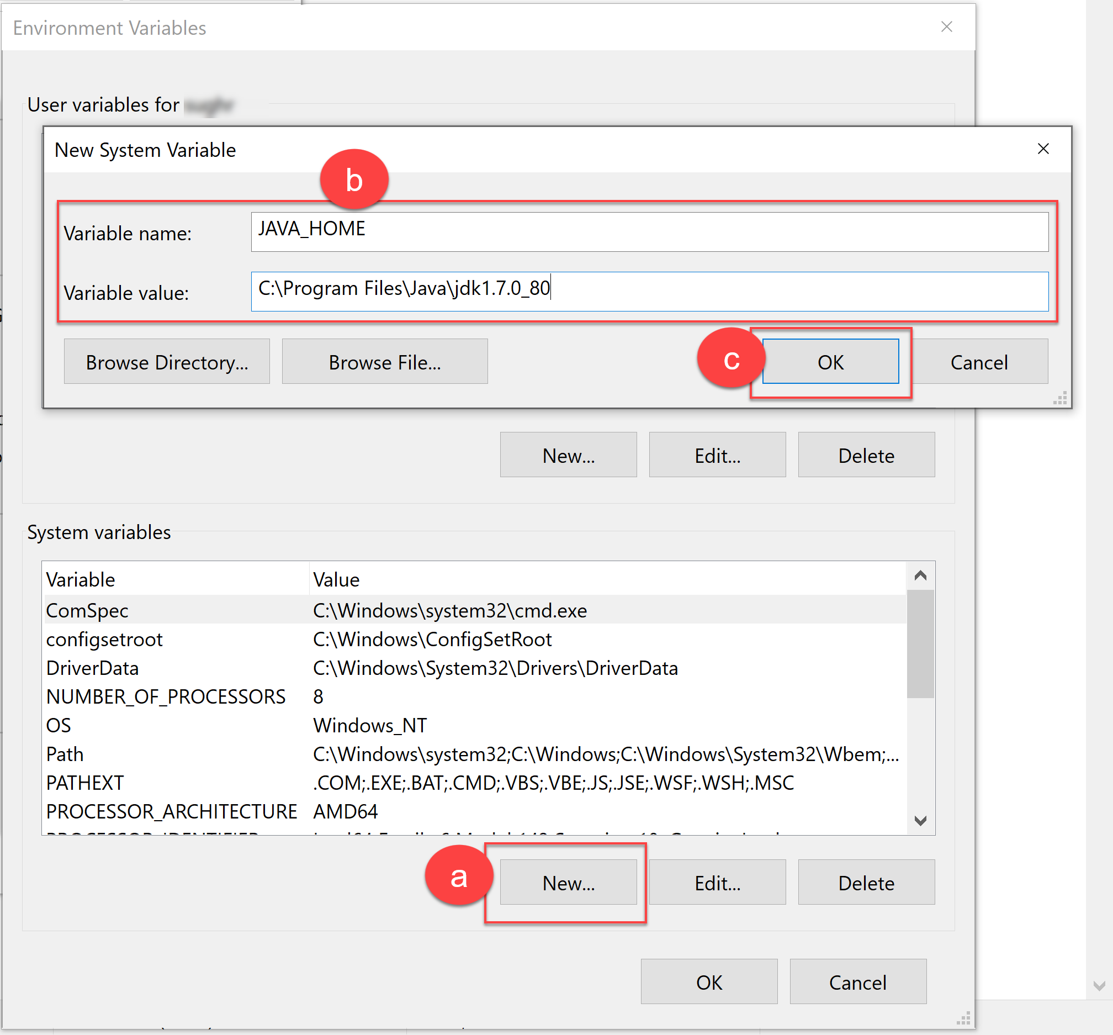Click New under User variables
This screenshot has height=1035, width=1113.
pos(568,455)
